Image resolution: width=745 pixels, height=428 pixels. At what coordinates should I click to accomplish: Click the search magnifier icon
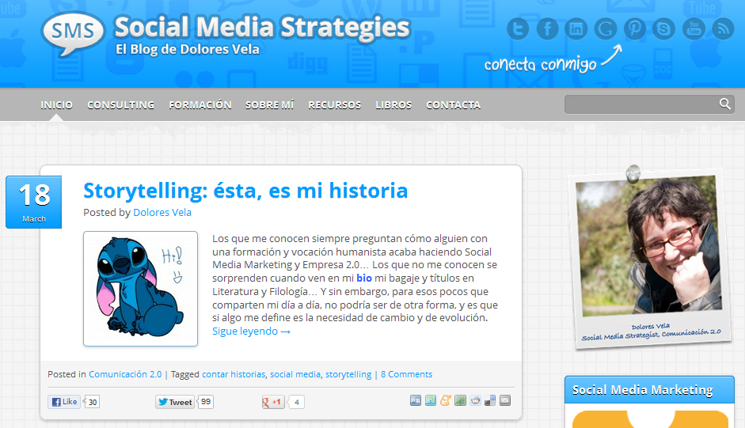click(724, 104)
